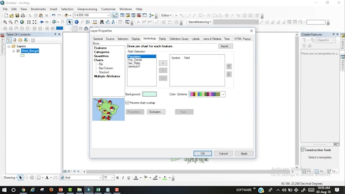345x194 pixels.
Task: Uncheck Prevent chart overlap
Action: (127, 103)
